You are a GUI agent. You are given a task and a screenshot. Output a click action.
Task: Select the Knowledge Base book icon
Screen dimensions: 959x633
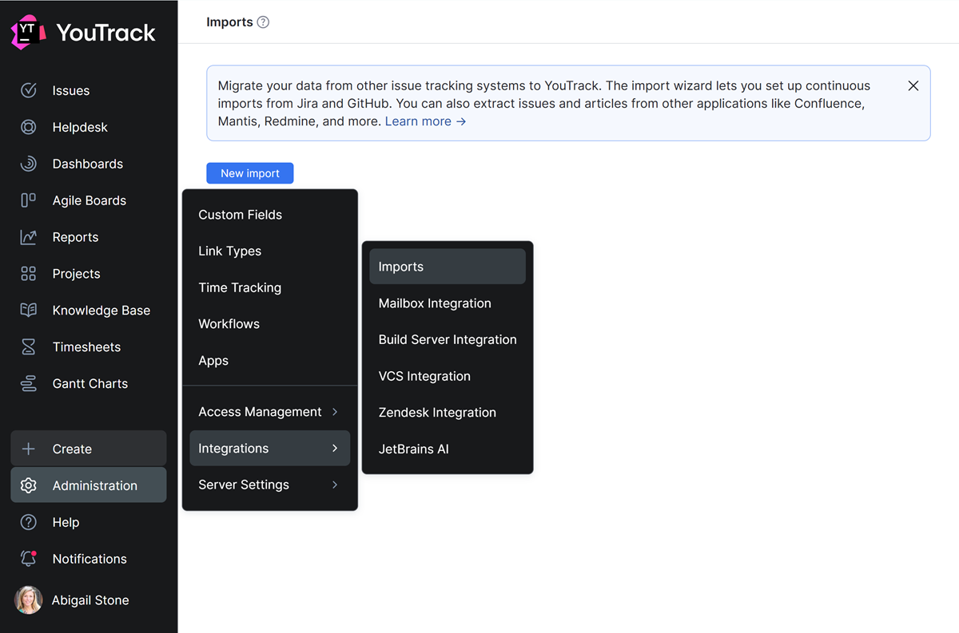pos(29,311)
